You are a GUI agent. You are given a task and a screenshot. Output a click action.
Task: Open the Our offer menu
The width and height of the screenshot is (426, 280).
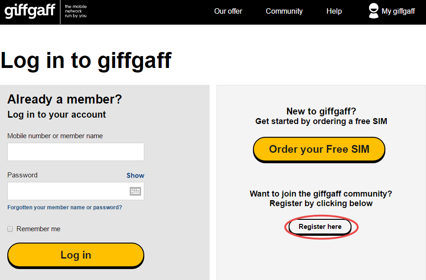(x=228, y=11)
